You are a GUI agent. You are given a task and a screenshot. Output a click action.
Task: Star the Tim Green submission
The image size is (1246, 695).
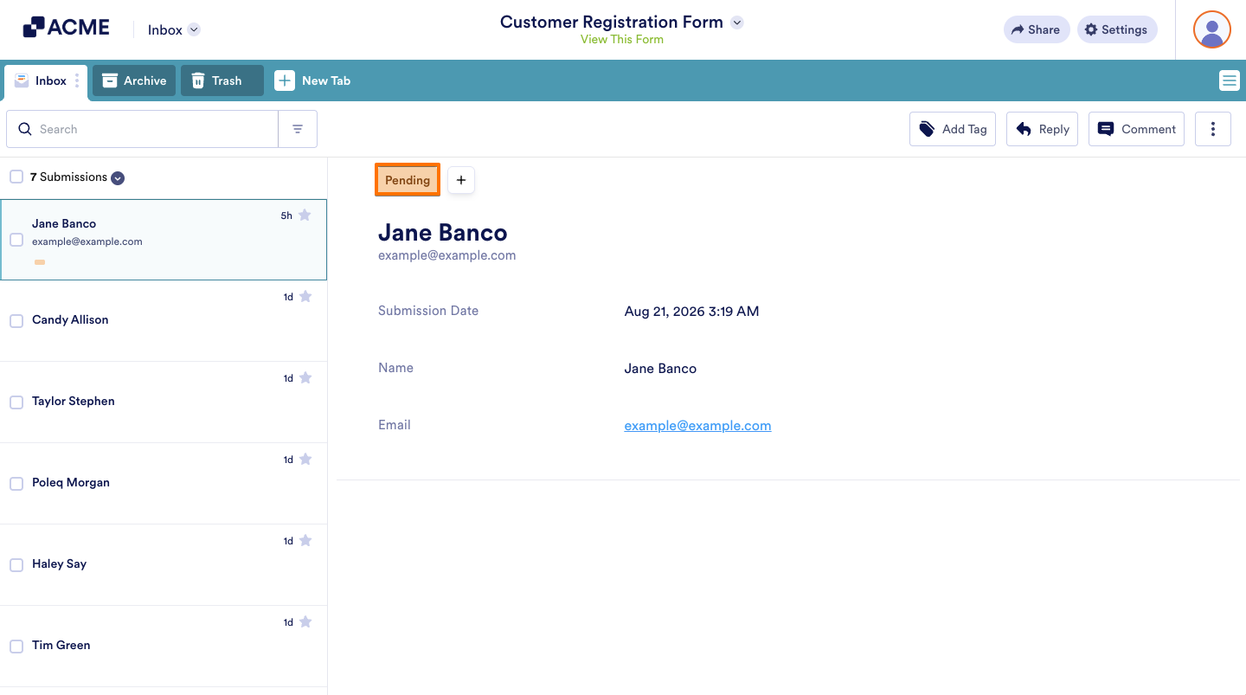[x=305, y=622]
